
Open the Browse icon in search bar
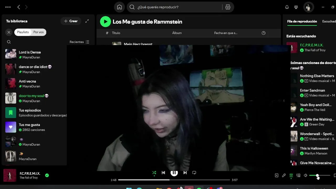click(228, 7)
